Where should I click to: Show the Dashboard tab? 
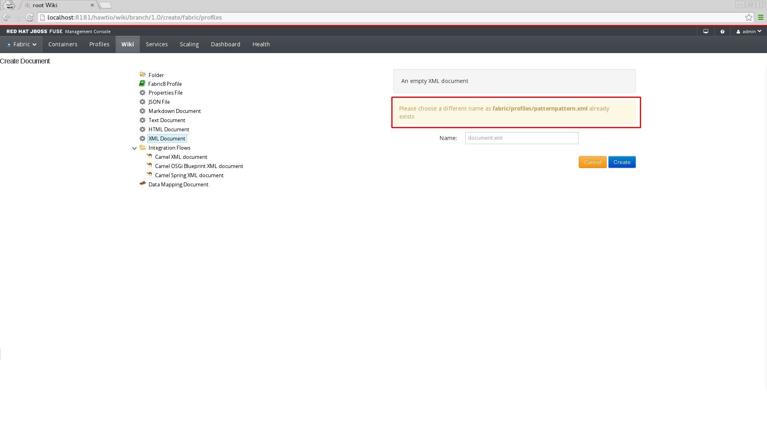pyautogui.click(x=225, y=44)
